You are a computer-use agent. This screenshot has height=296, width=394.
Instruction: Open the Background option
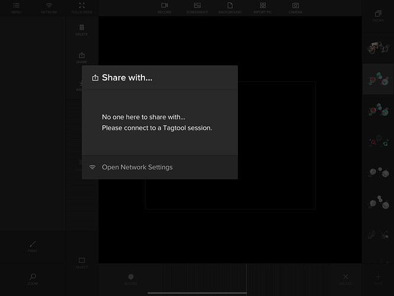230,8
